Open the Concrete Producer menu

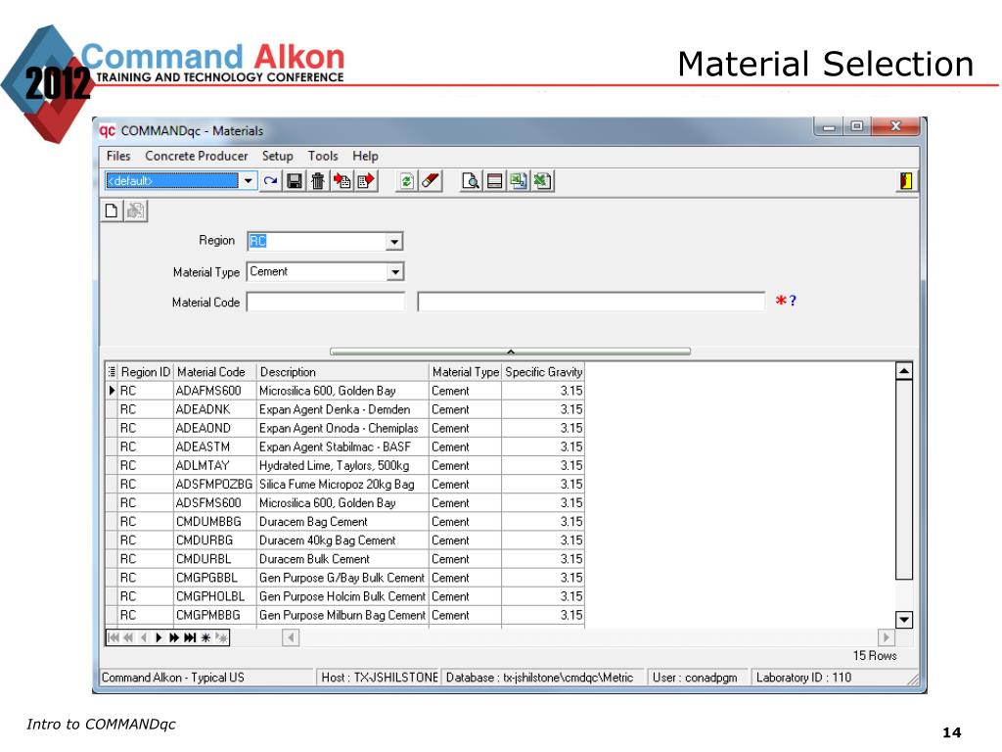[x=196, y=156]
